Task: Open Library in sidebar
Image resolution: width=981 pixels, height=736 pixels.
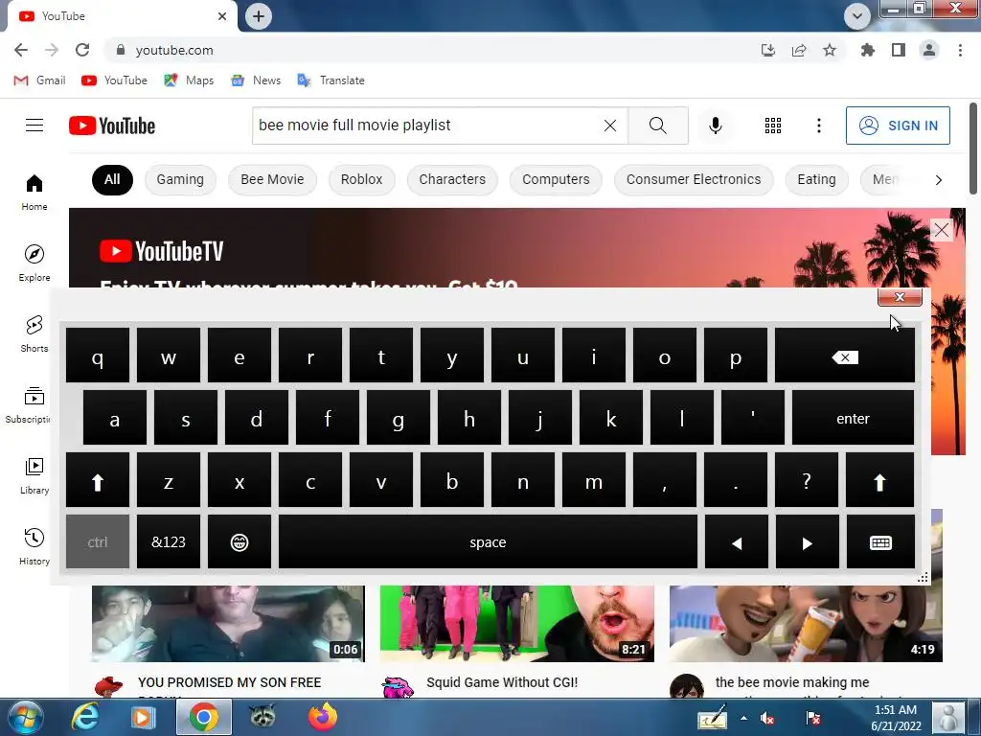Action: (34, 475)
